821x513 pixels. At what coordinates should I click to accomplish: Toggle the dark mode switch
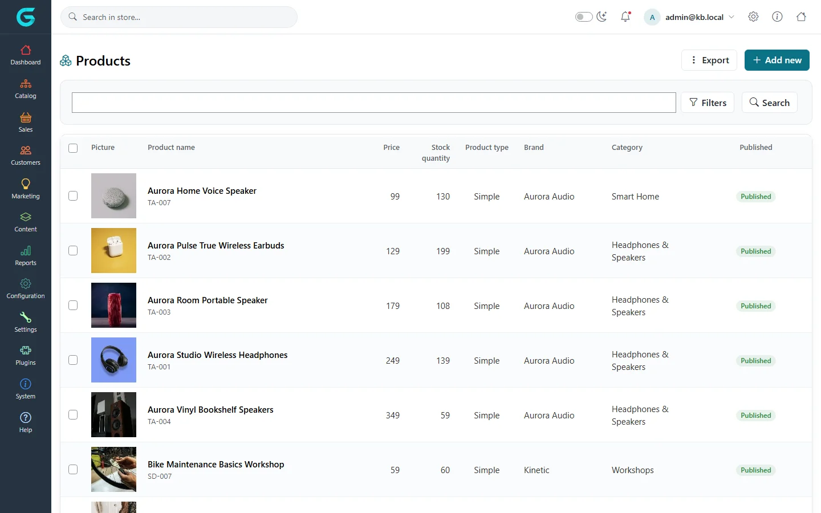tap(584, 17)
